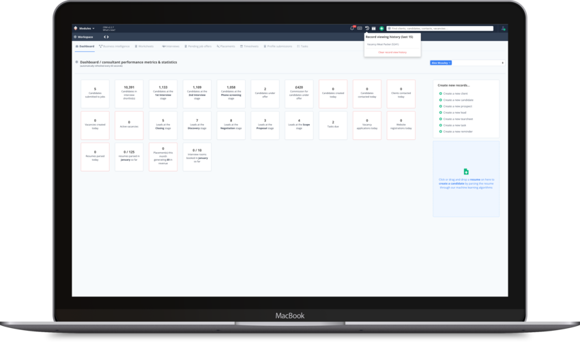The image size is (580, 343).
Task: Click the keyboard icon in top bar
Action: click(x=360, y=28)
